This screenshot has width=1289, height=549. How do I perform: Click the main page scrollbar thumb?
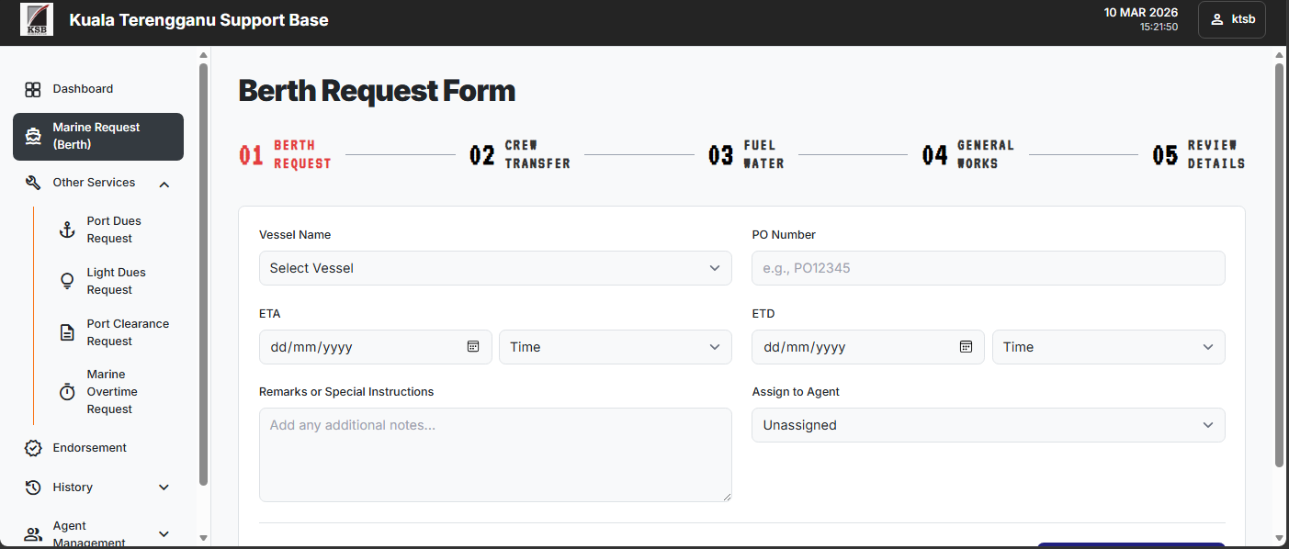[x=1279, y=265]
